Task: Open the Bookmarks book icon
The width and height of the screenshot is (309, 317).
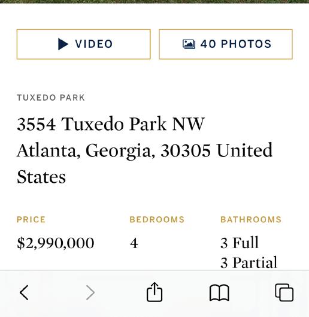Action: click(219, 293)
